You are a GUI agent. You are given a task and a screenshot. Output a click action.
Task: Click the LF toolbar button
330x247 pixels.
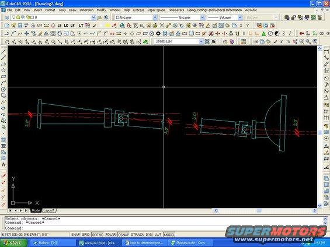click(x=72, y=26)
